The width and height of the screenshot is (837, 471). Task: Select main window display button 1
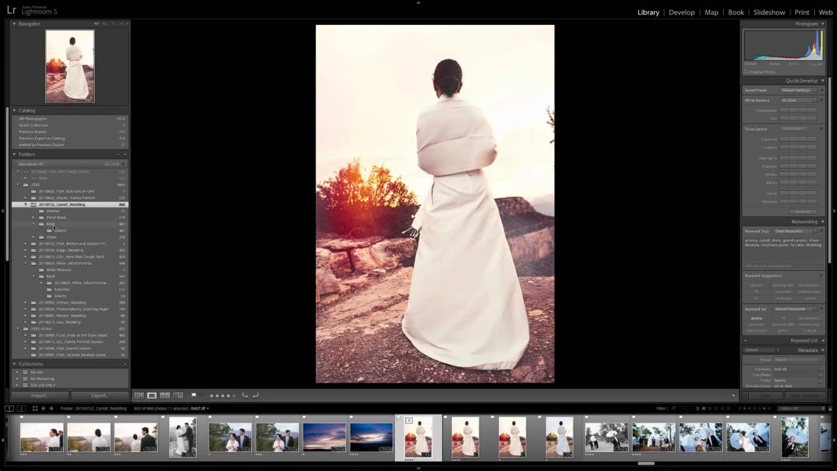(x=9, y=408)
